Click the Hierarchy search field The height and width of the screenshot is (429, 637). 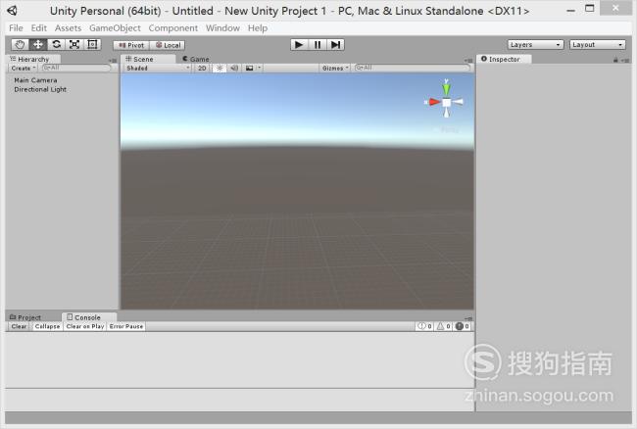pos(76,68)
